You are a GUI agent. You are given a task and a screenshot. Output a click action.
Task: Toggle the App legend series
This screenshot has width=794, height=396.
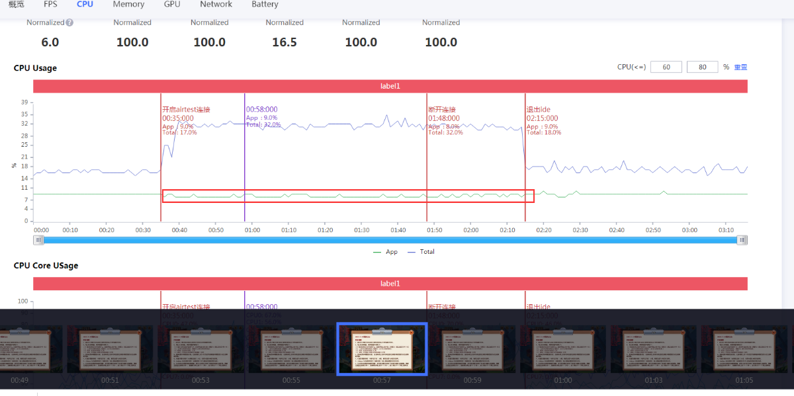pyautogui.click(x=386, y=252)
